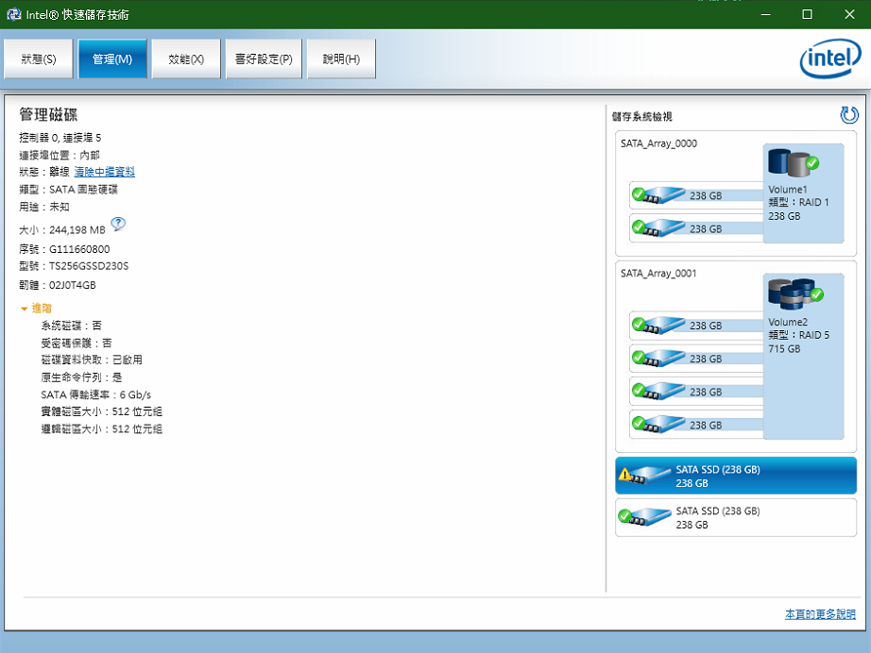Click the 類型：SATA 固態硬碟 text
This screenshot has width=871, height=653.
click(x=68, y=190)
